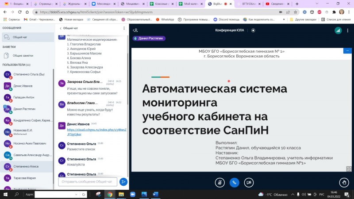The width and height of the screenshot is (354, 199).
Task: Click the recording indicator next to conference title
Action: point(253,31)
